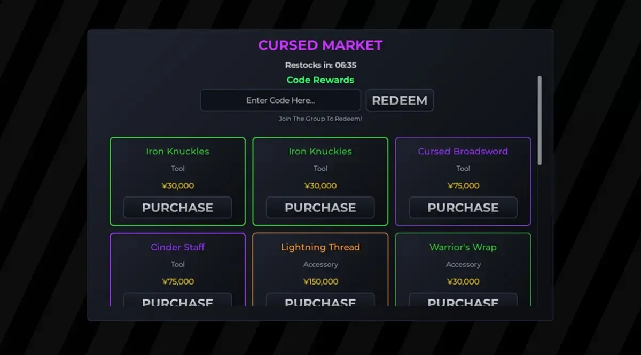Viewport: 641px width, 355px height.
Task: Click the Accessory label under Warrior's Wrap
Action: tap(463, 264)
